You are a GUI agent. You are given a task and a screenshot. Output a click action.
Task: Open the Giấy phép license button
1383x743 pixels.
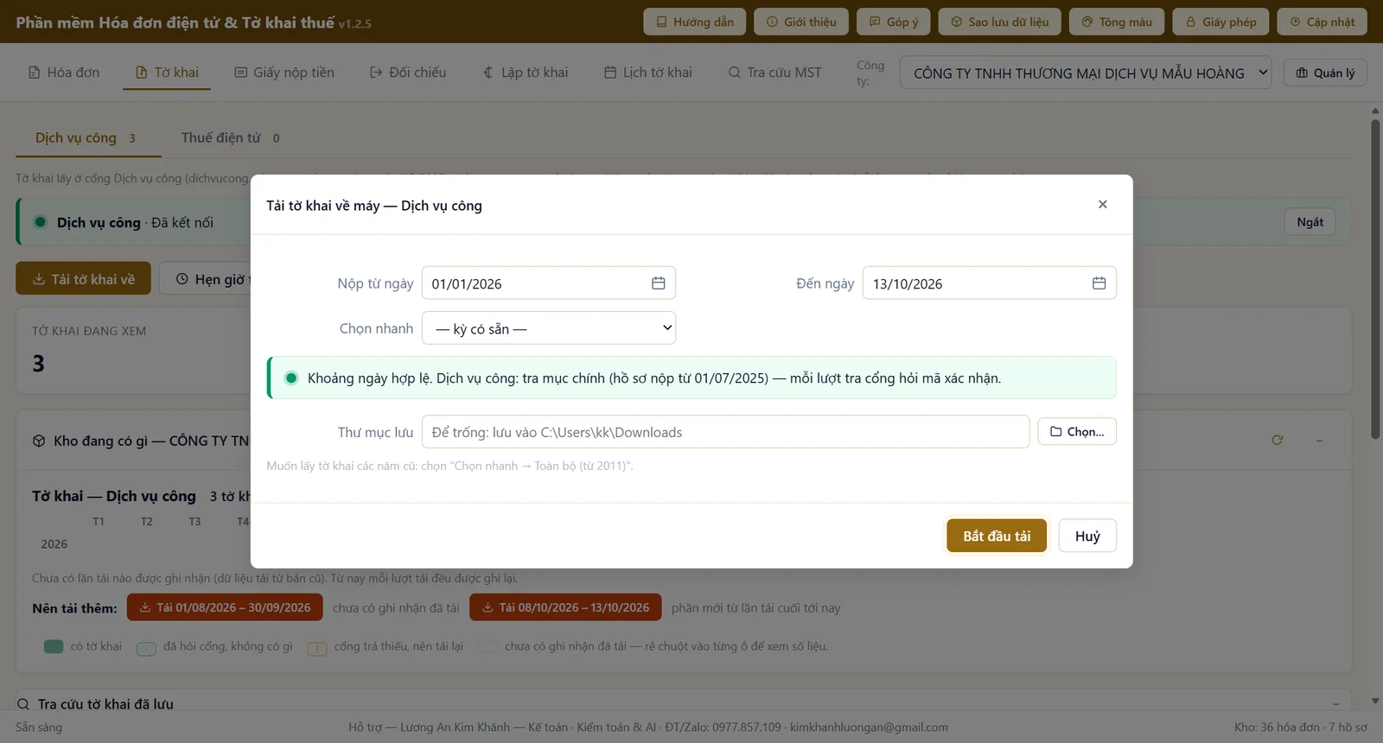(x=1220, y=22)
